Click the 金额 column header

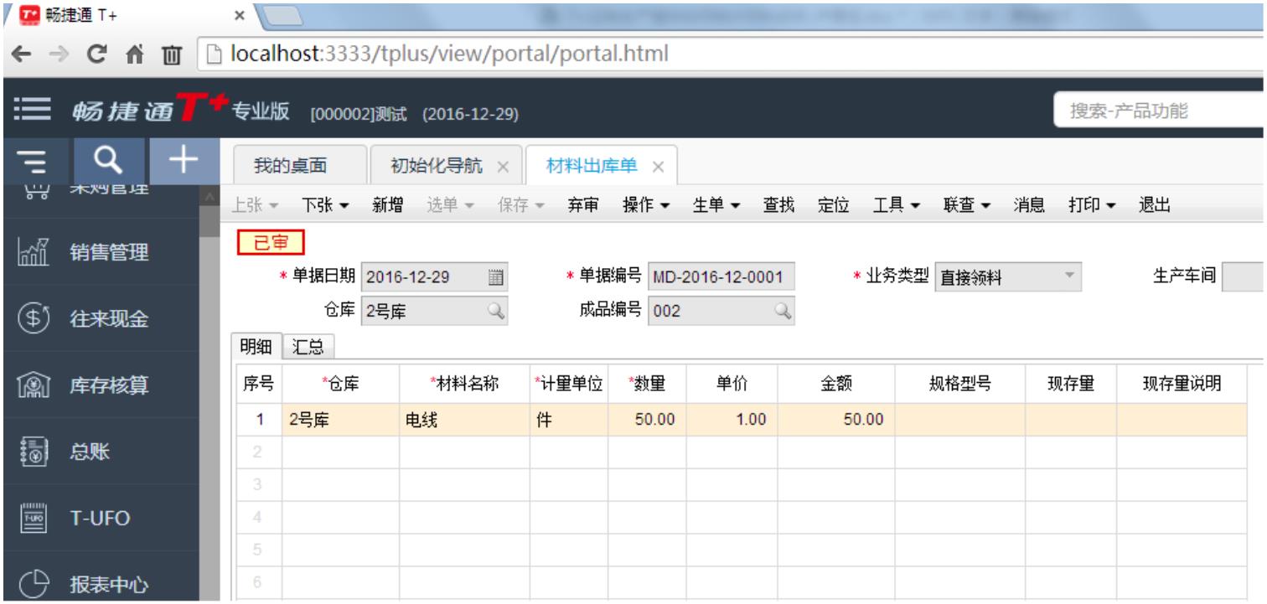[x=836, y=384]
